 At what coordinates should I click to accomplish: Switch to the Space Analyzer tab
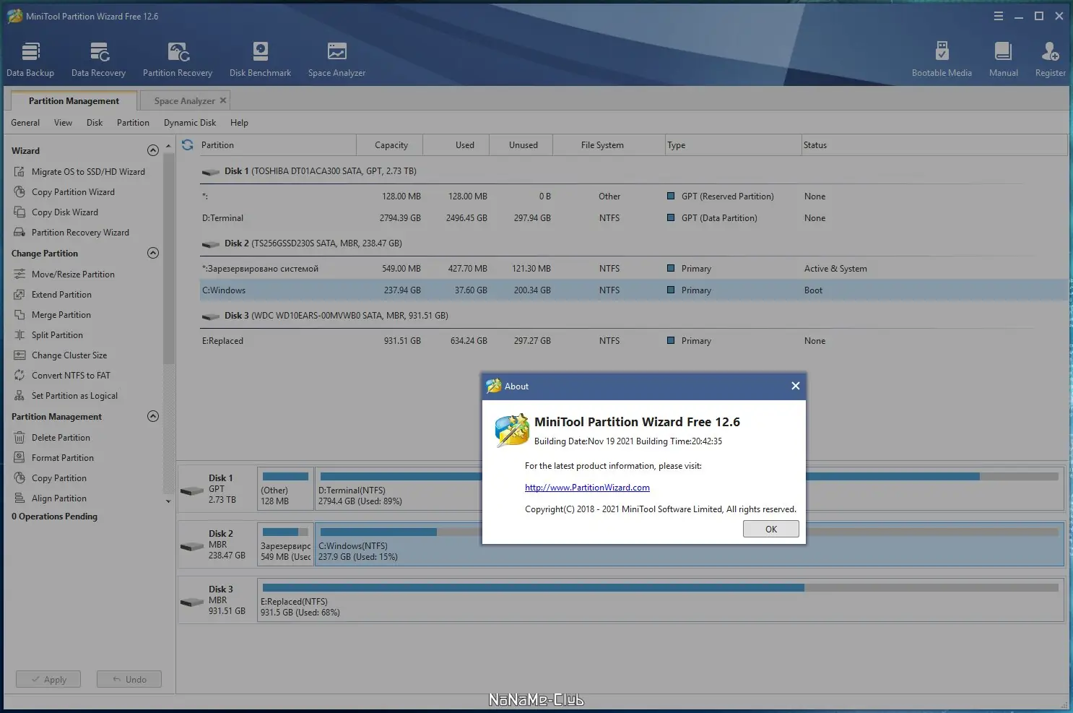point(184,101)
